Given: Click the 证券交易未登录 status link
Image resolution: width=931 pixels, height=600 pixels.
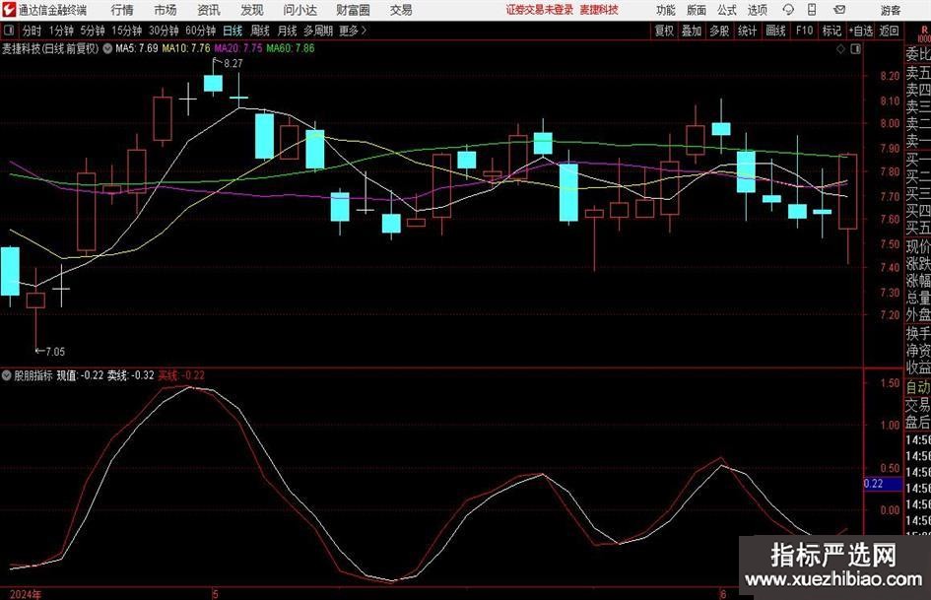Looking at the screenshot, I should click(540, 10).
